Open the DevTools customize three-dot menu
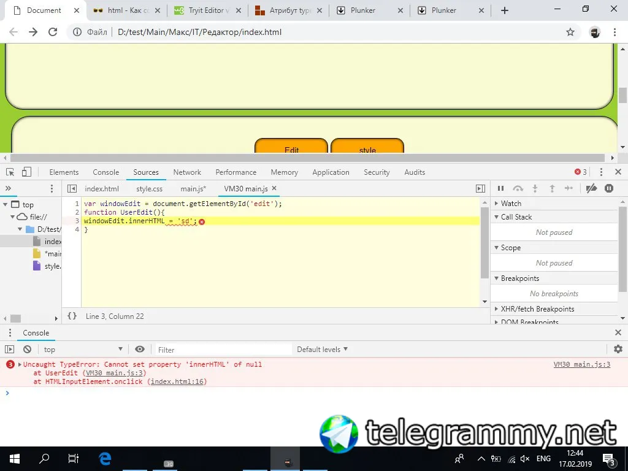 tap(601, 172)
